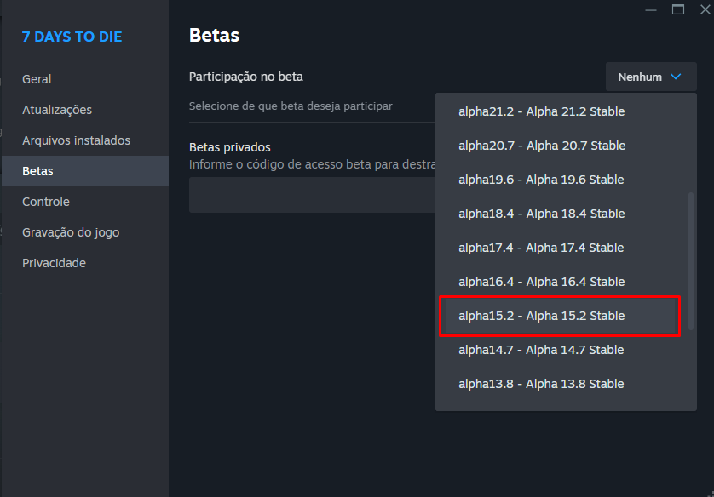Select the Betas sidebar entry
Image resolution: width=714 pixels, height=497 pixels.
[85, 171]
